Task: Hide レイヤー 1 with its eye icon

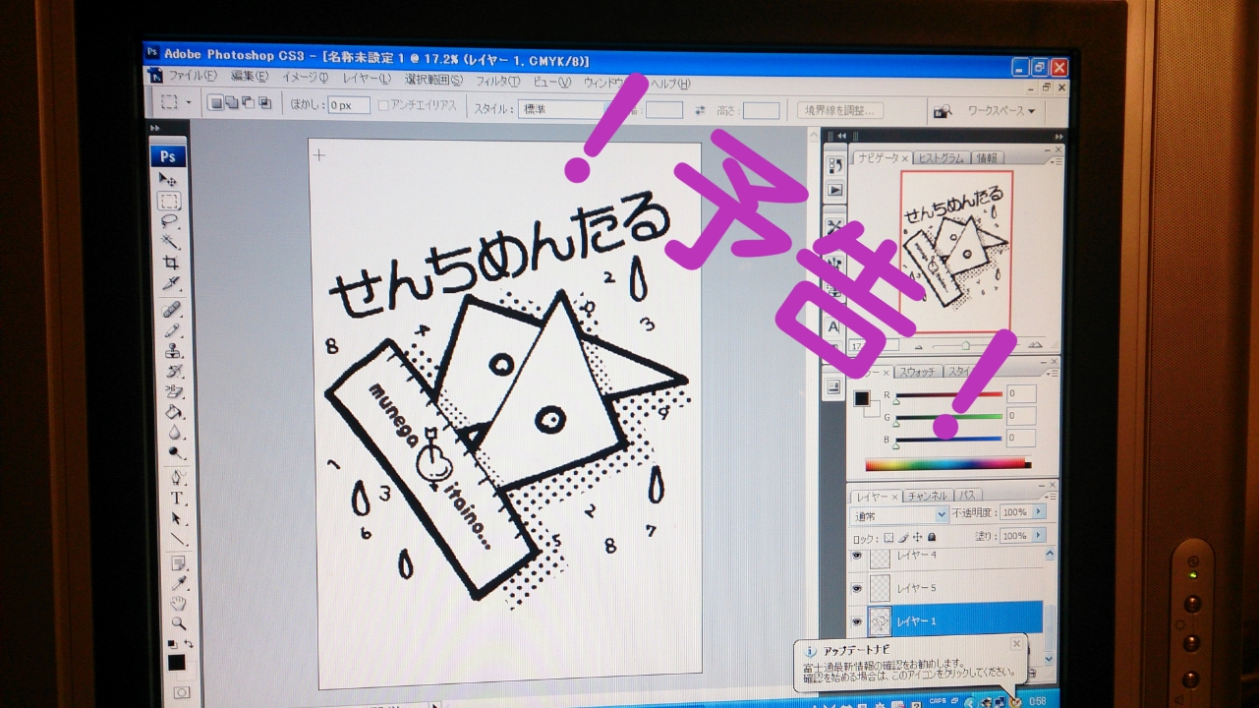Action: pos(857,620)
